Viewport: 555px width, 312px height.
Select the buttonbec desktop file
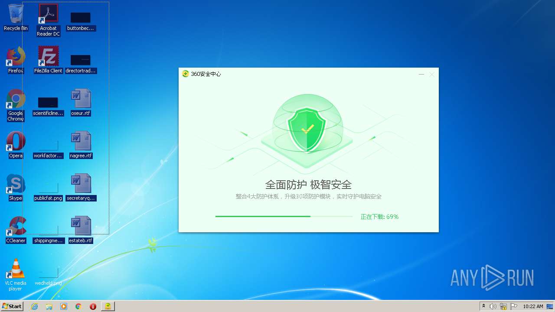pyautogui.click(x=81, y=21)
